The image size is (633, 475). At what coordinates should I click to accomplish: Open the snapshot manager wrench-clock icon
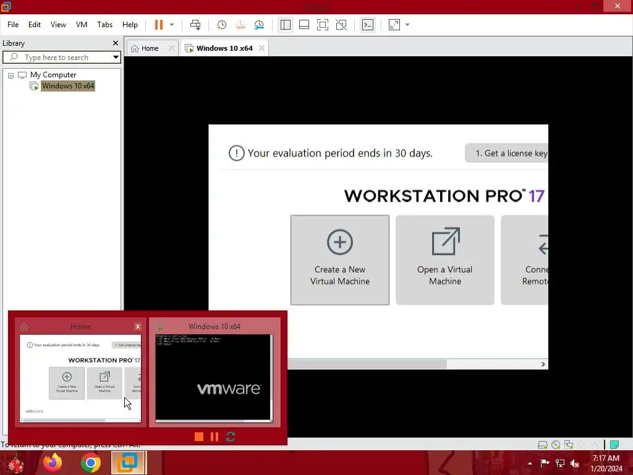(x=259, y=25)
